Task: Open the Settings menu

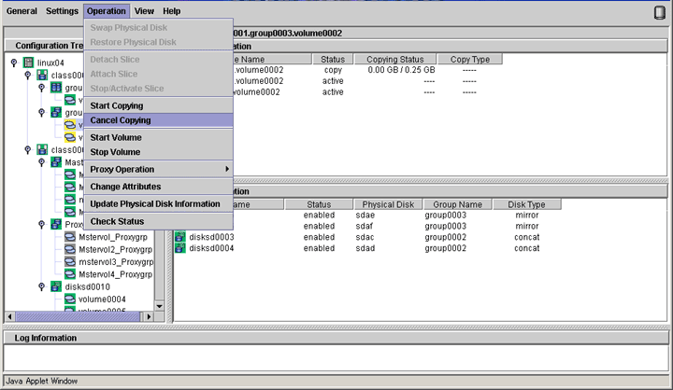Action: tap(62, 11)
